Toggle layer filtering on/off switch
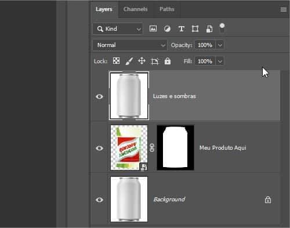Image resolution: width=290 pixels, height=228 pixels. 222,28
